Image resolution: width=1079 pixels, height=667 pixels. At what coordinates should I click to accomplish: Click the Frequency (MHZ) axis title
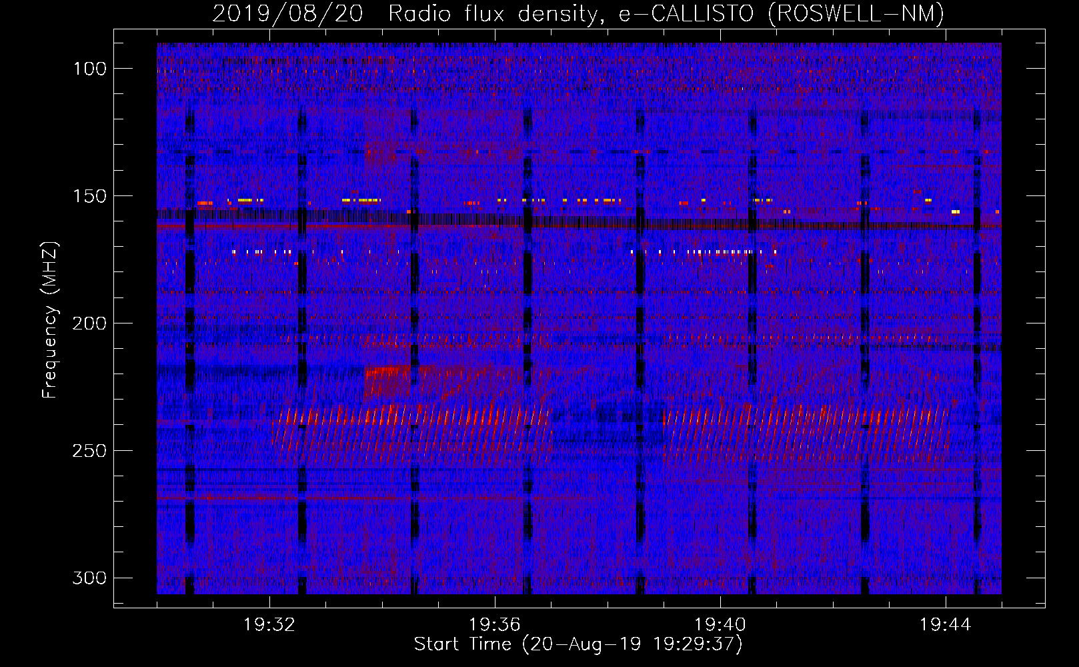point(50,319)
